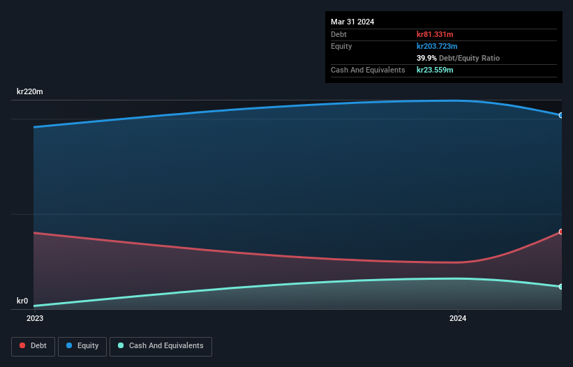
Task: Click the kr203.723m equity value
Action: click(x=437, y=46)
